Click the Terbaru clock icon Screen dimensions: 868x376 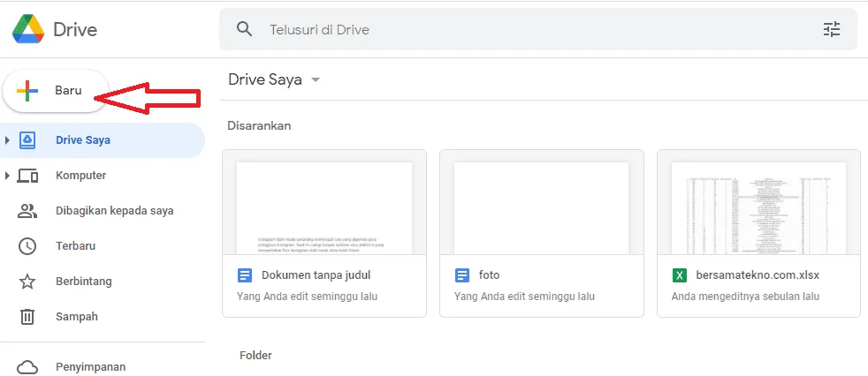point(27,246)
